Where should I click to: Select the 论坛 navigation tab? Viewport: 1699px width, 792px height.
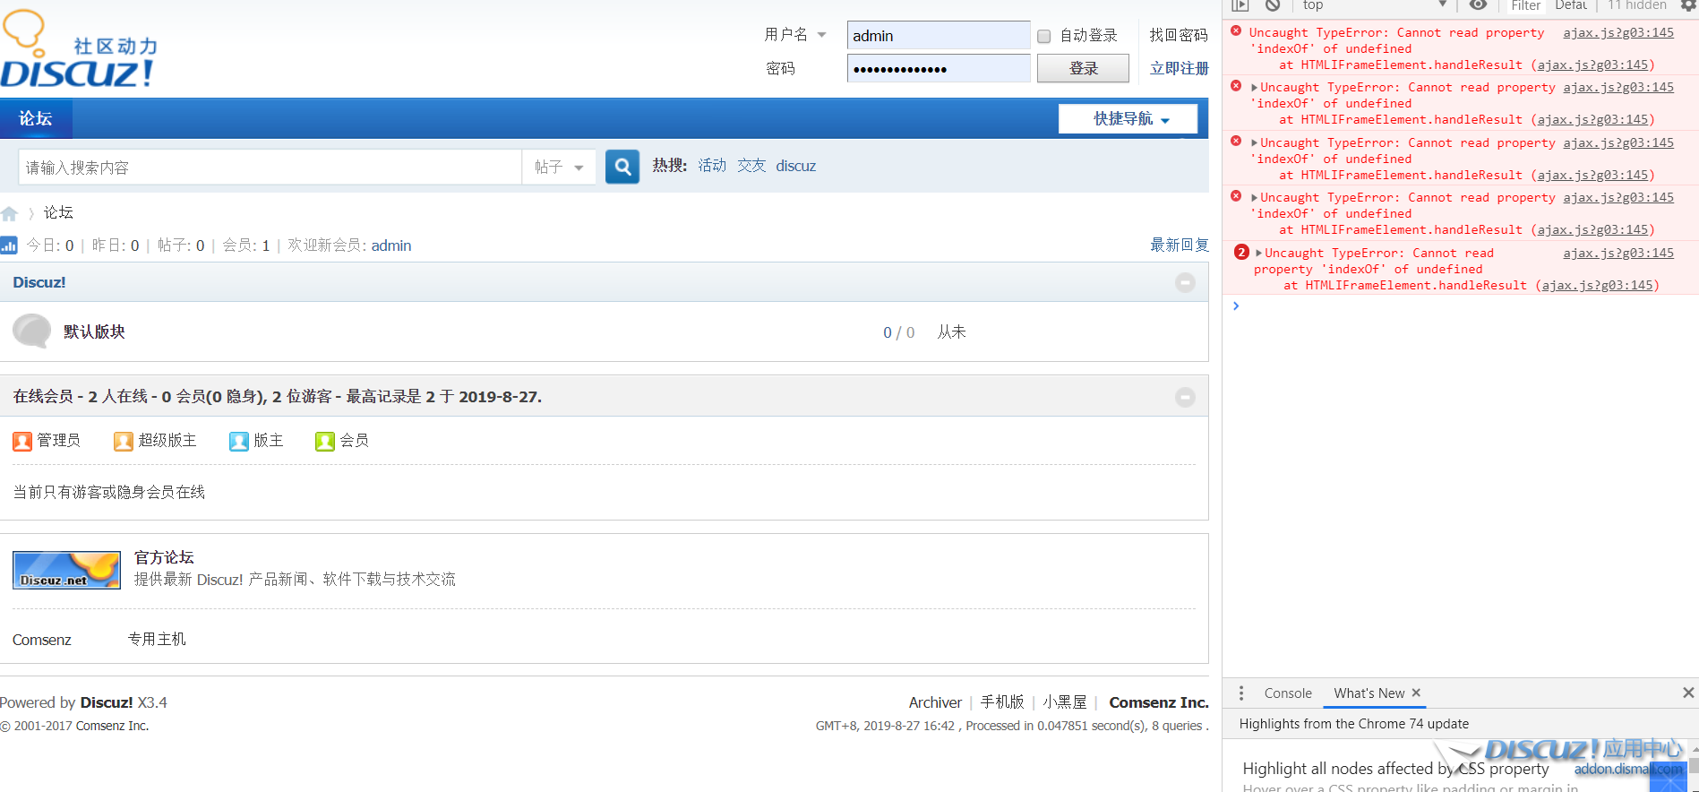pyautogui.click(x=36, y=119)
